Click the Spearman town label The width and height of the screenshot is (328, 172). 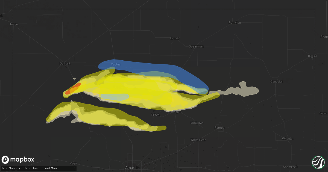click(196, 46)
